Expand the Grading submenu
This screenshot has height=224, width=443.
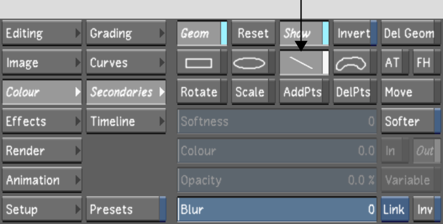point(126,33)
